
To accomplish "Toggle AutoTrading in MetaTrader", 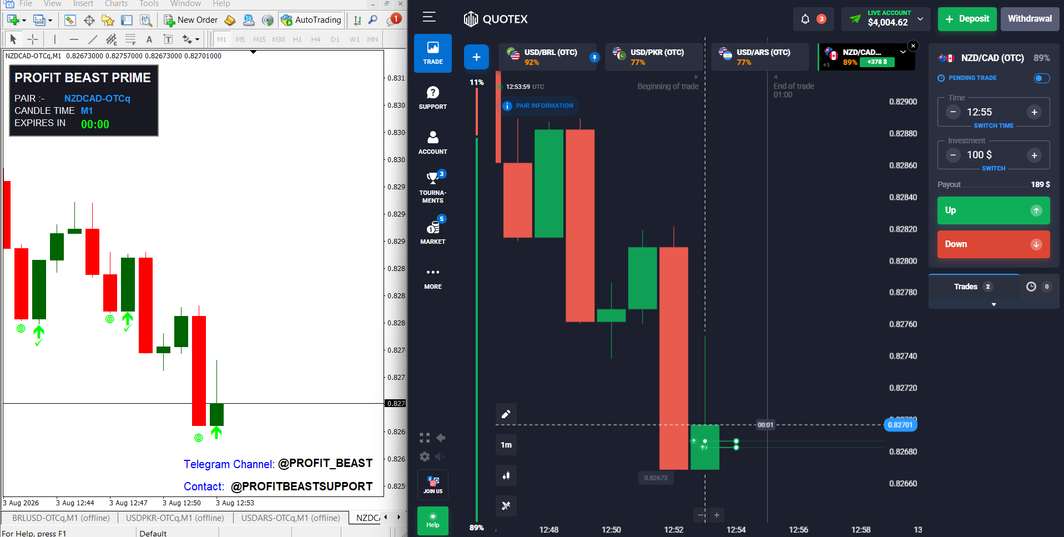I will point(311,20).
